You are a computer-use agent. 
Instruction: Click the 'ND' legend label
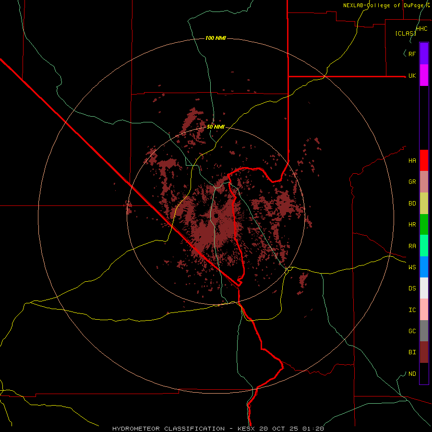coord(412,374)
